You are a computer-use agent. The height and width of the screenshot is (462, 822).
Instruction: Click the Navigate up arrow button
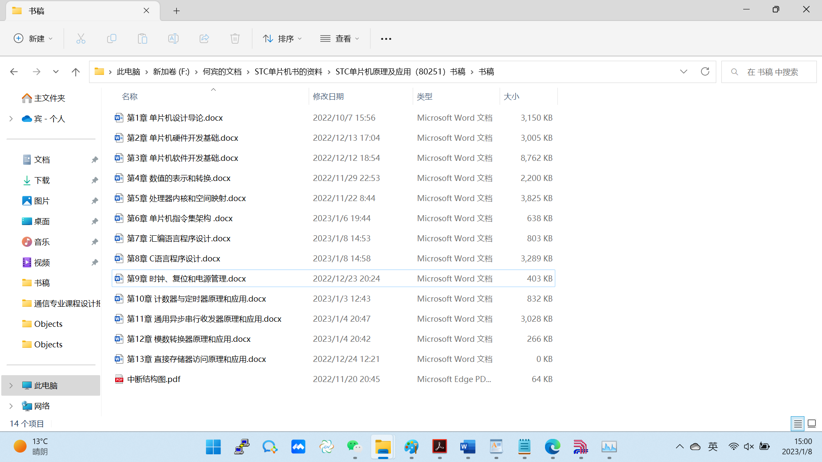pos(75,71)
